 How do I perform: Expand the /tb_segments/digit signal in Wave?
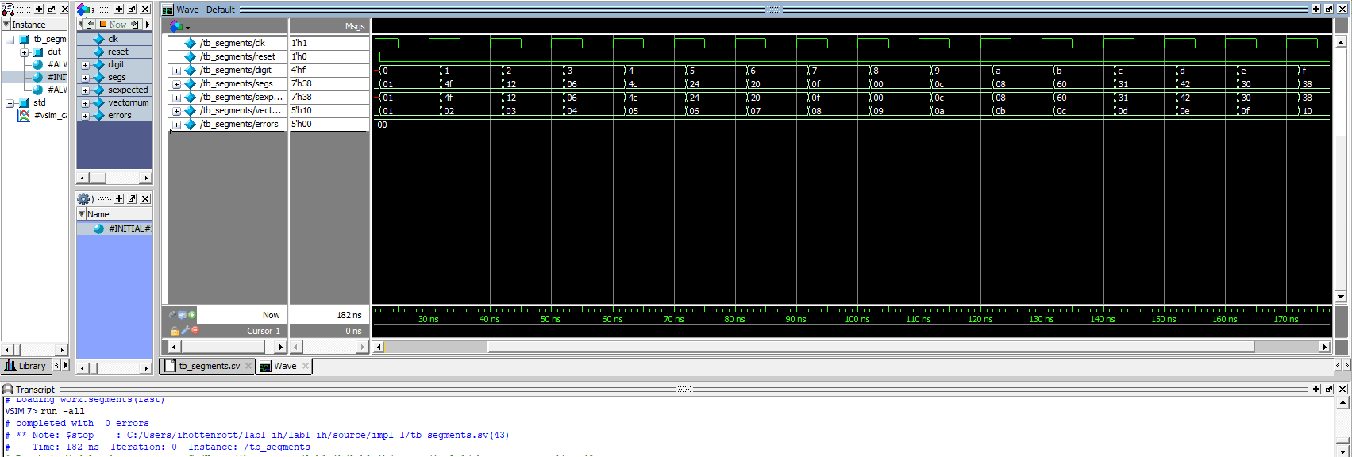176,71
